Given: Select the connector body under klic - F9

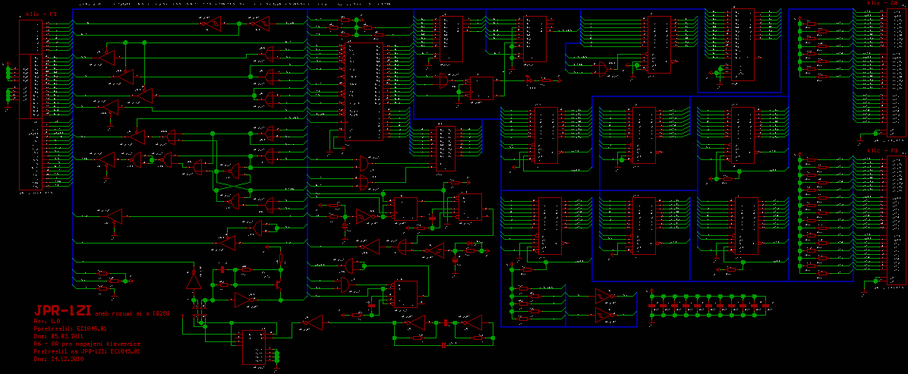Looking at the screenshot, I should point(891,220).
